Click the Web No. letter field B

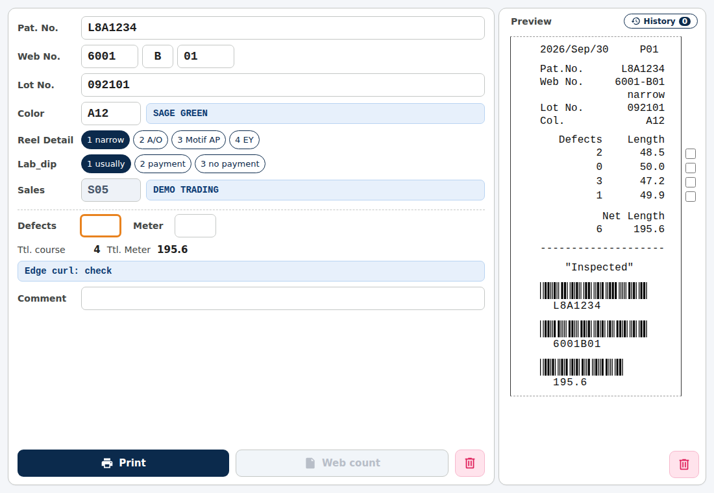point(158,56)
